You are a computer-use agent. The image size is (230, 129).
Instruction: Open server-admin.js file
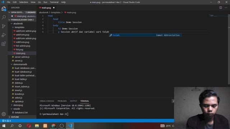pyautogui.click(x=22, y=57)
